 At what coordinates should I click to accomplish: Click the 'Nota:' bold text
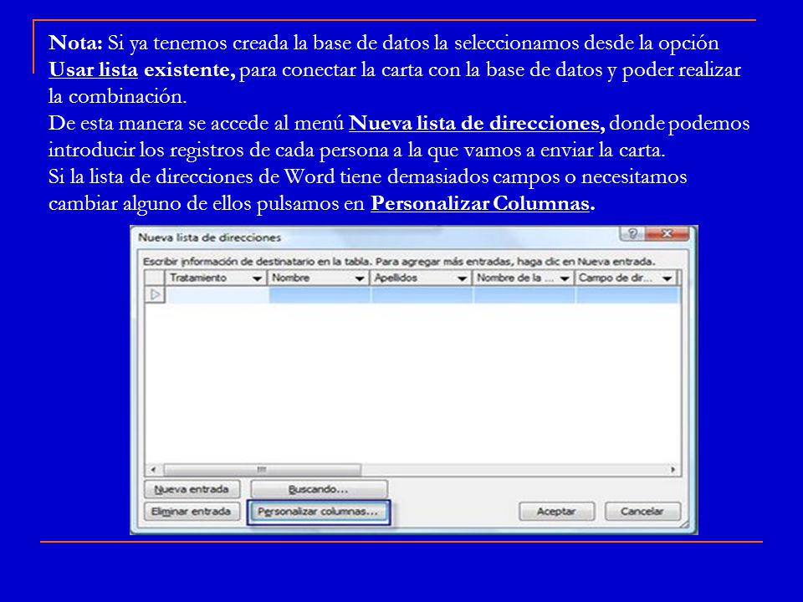click(76, 43)
